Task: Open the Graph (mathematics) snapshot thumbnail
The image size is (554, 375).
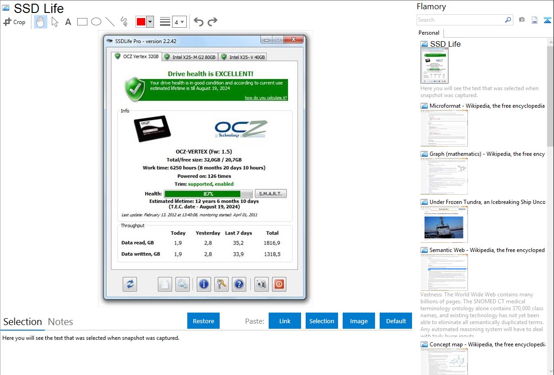Action: pyautogui.click(x=444, y=176)
